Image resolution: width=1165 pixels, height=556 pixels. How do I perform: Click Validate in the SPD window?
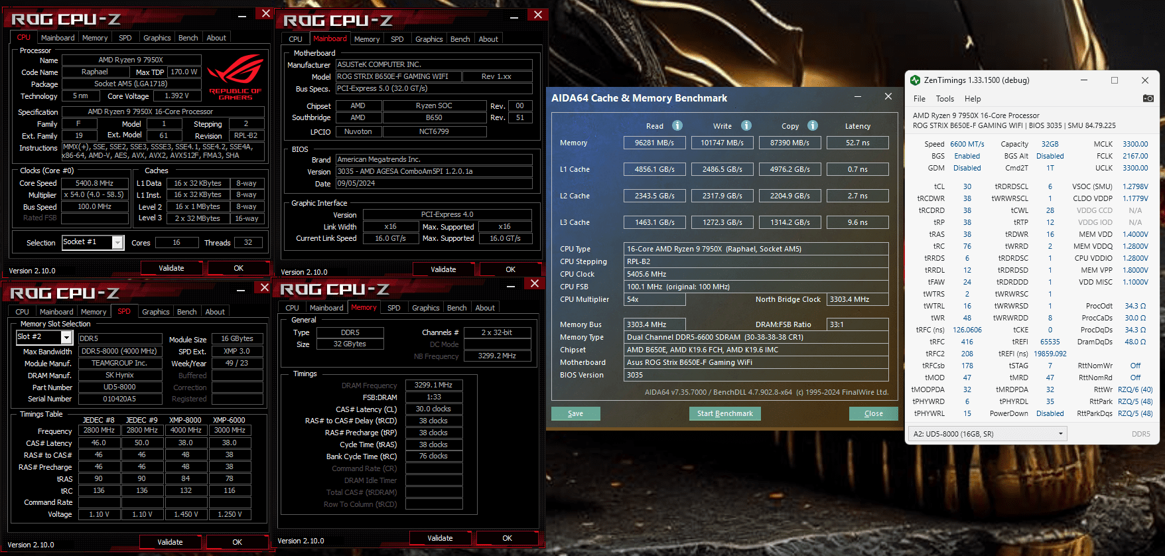(x=170, y=542)
